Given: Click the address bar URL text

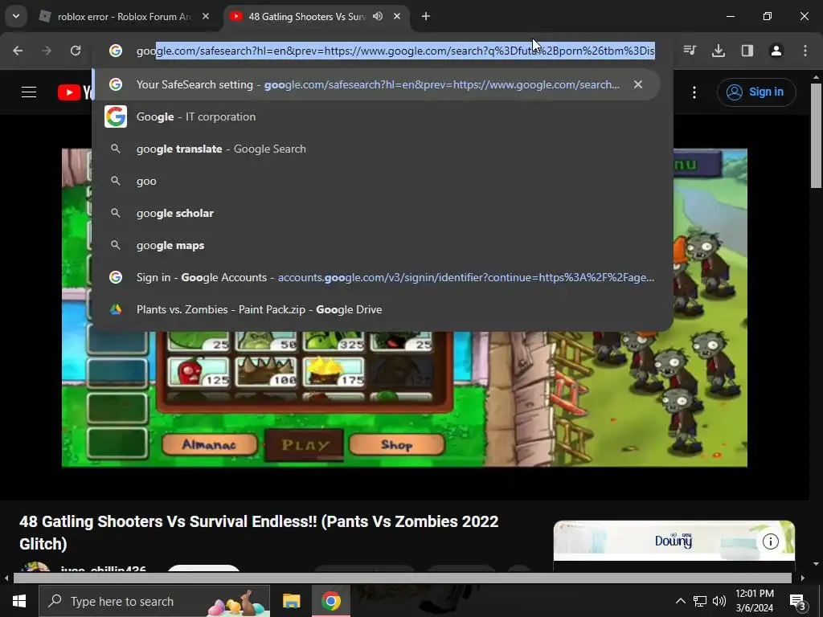Looking at the screenshot, I should (395, 51).
